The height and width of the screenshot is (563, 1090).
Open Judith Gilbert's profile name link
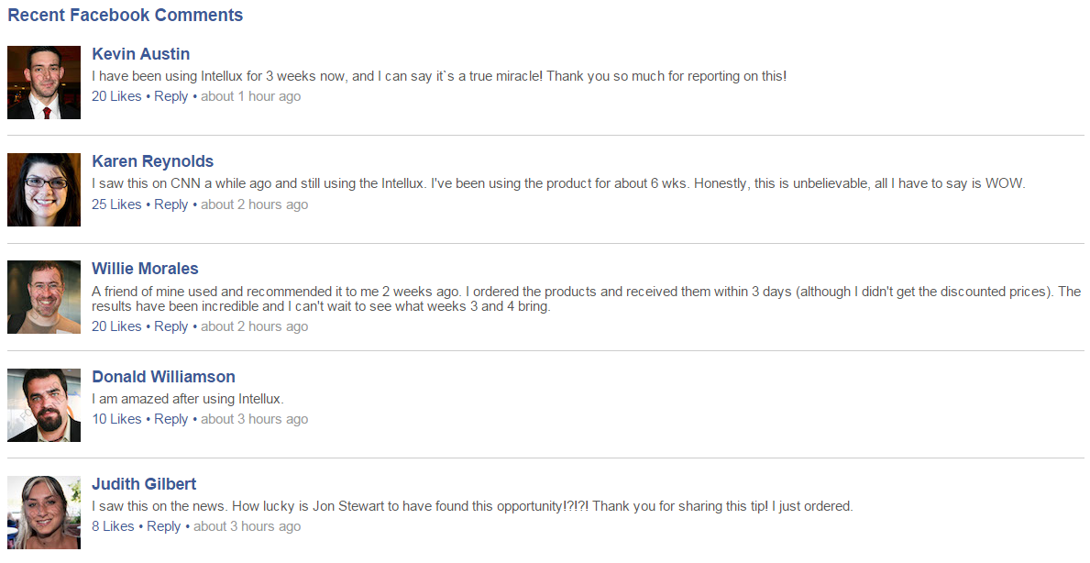click(144, 484)
